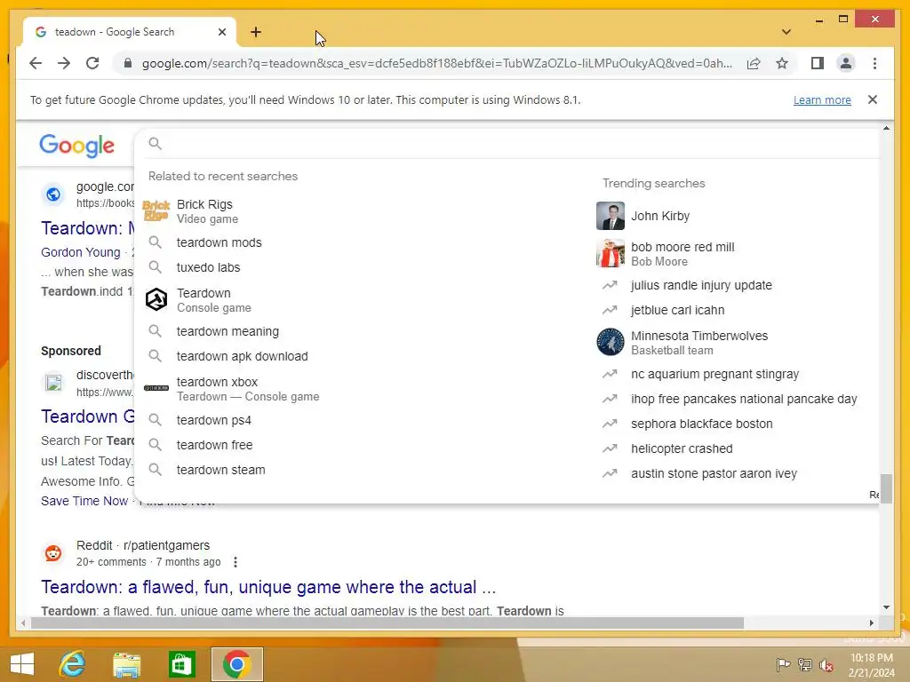Viewport: 910px width, 682px height.
Task: Open the Windows Store taskbar icon
Action: click(x=181, y=664)
